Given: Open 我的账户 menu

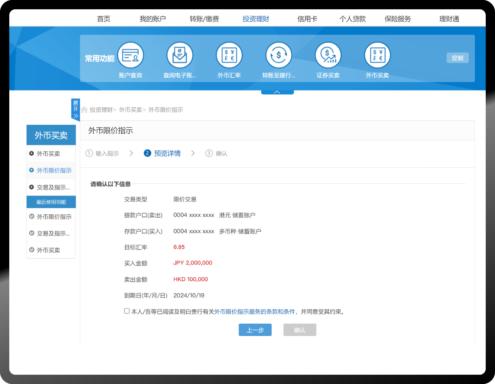Looking at the screenshot, I should point(153,19).
